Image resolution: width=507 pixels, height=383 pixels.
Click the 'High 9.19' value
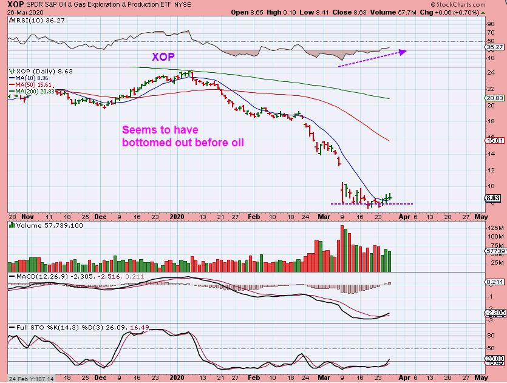point(280,12)
